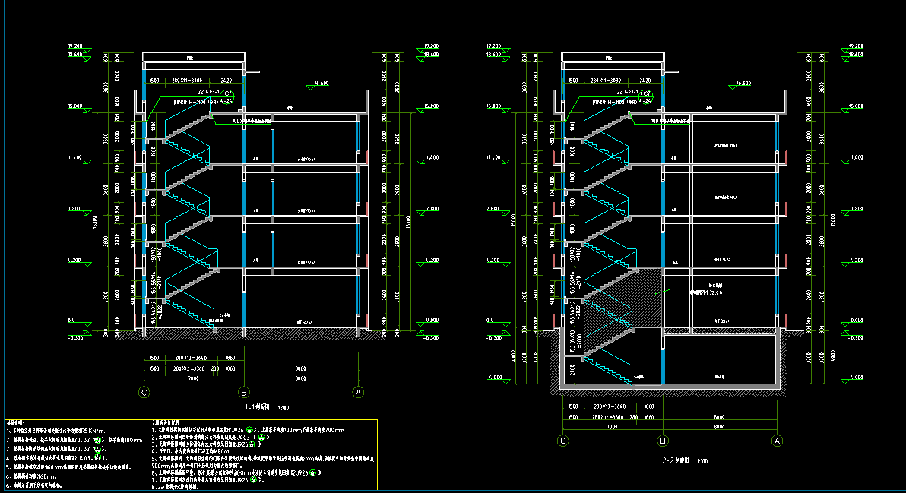Click the 1:100 scale label beside 1-1 title
The height and width of the screenshot is (493, 906).
click(x=284, y=409)
